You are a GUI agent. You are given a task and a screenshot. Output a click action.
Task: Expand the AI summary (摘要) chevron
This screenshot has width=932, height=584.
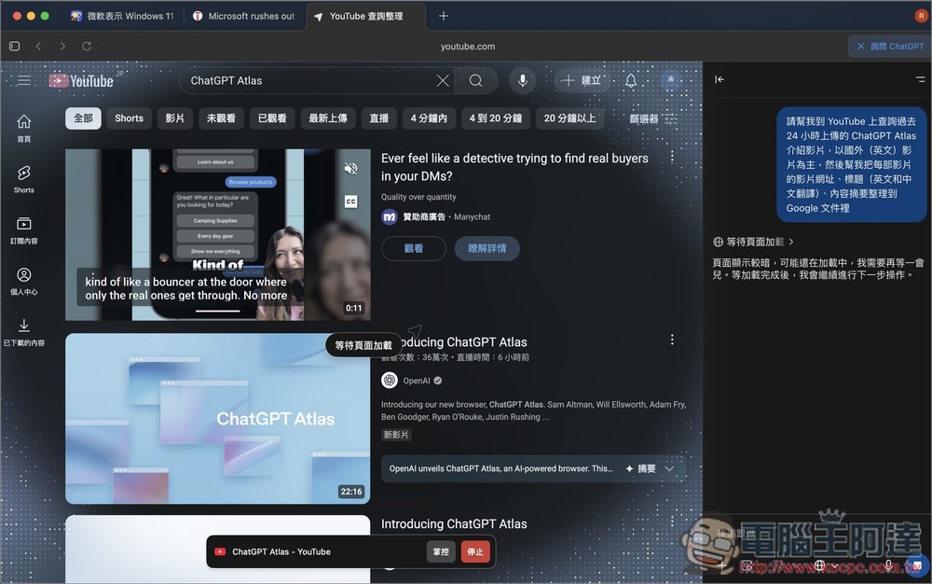tap(669, 469)
